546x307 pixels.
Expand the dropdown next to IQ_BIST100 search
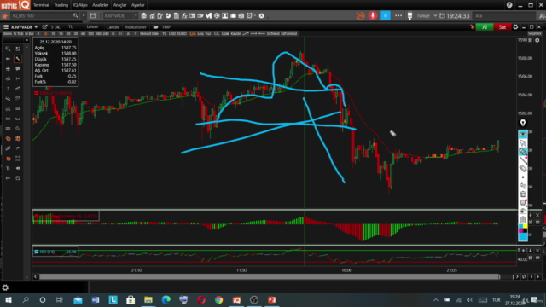coord(84,15)
